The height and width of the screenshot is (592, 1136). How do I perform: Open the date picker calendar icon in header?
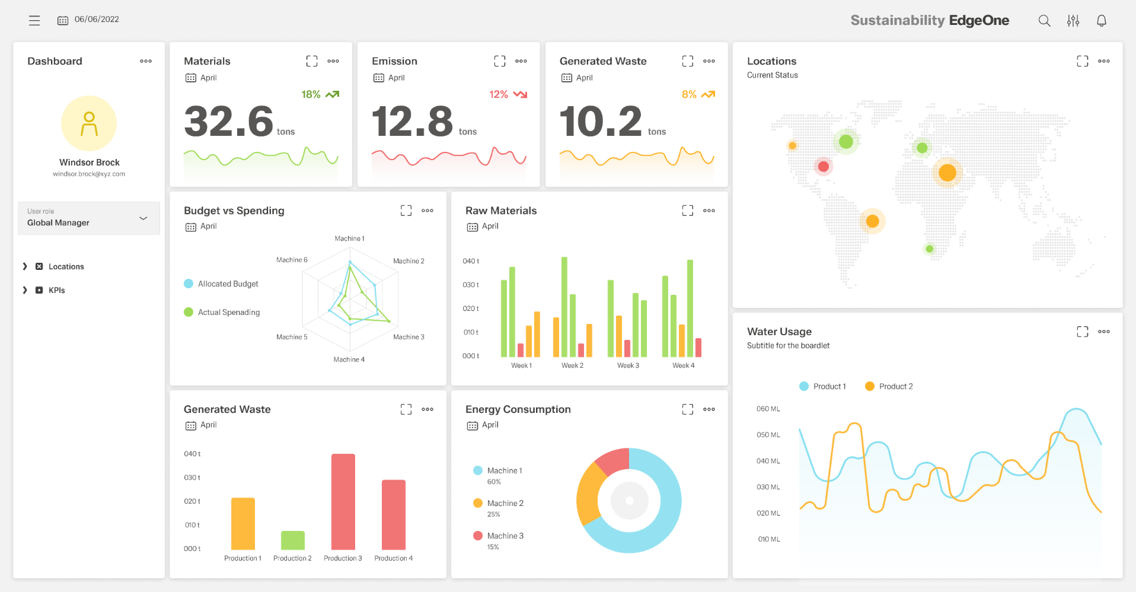click(x=63, y=20)
